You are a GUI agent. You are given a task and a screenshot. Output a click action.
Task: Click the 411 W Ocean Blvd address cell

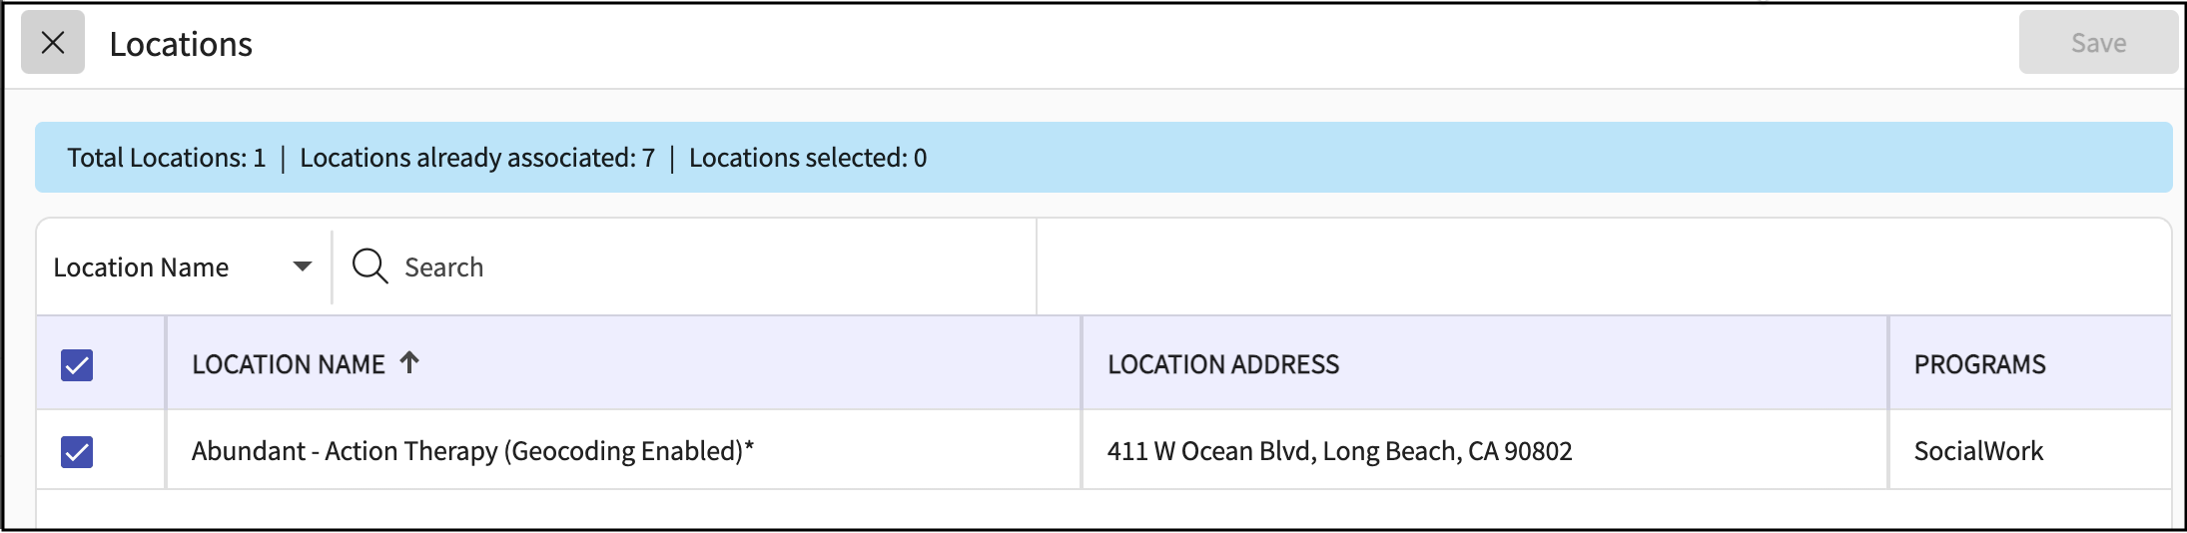pyautogui.click(x=1339, y=451)
